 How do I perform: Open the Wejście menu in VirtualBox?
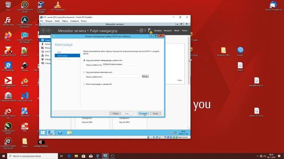coord(65,21)
